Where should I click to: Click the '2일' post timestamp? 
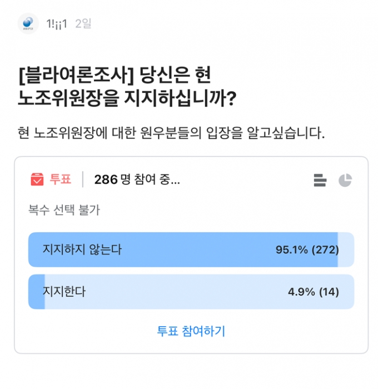click(83, 23)
